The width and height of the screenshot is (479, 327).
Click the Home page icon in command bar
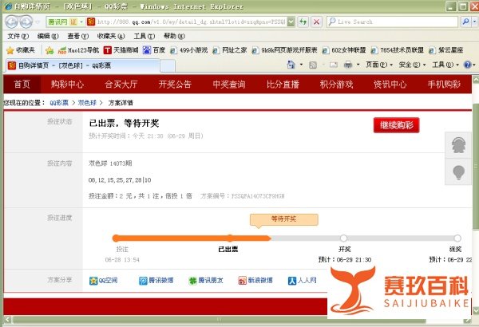click(x=291, y=65)
